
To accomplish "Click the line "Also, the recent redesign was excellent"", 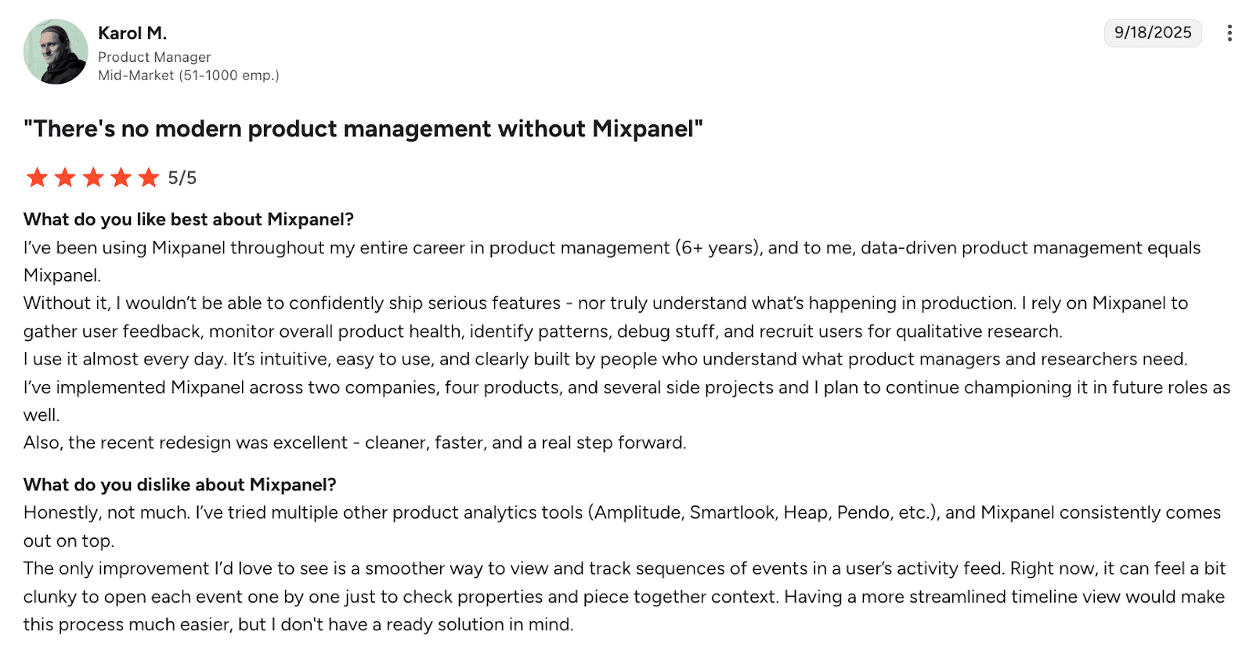I will coord(354,443).
